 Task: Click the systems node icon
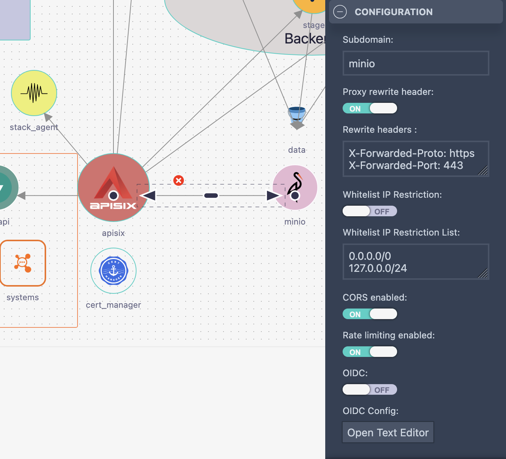click(x=23, y=263)
